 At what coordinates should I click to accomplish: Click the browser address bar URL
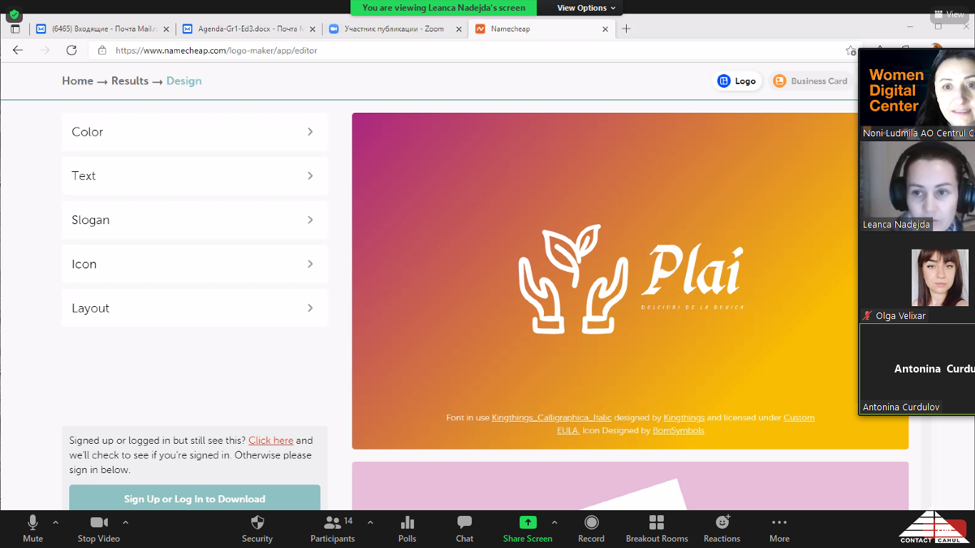pos(216,51)
